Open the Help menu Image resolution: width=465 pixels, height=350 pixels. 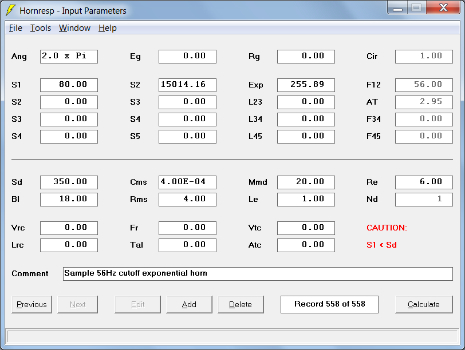point(107,28)
